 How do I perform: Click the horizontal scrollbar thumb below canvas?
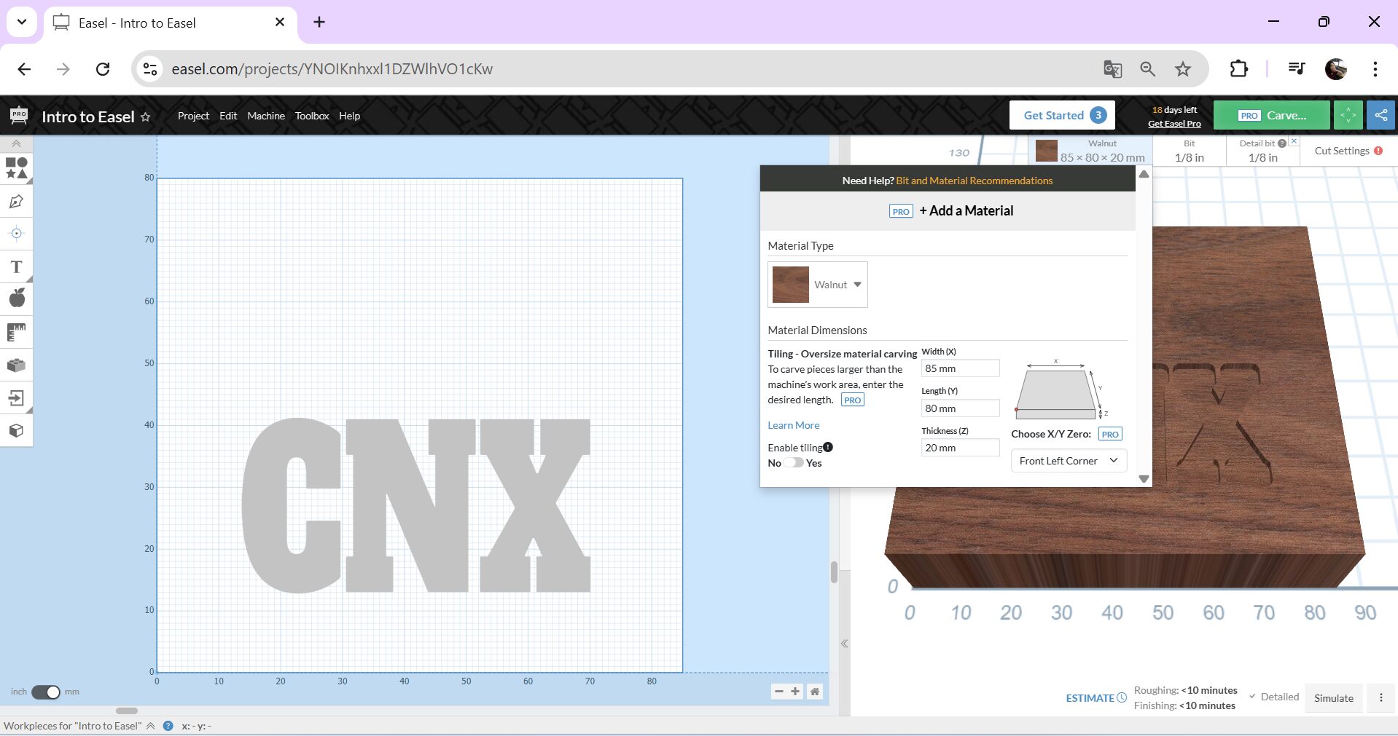[127, 711]
